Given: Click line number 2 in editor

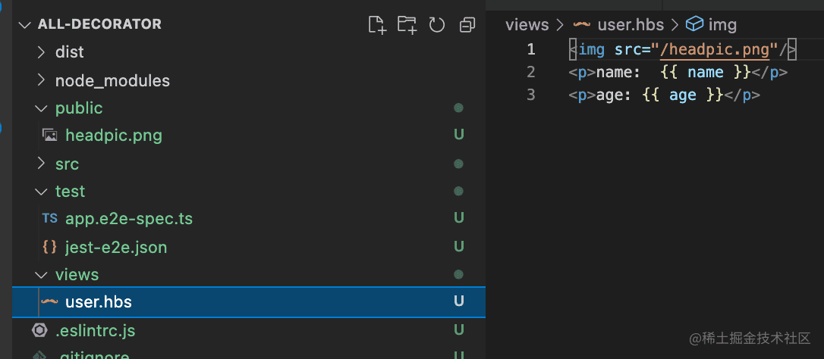Looking at the screenshot, I should (x=530, y=73).
